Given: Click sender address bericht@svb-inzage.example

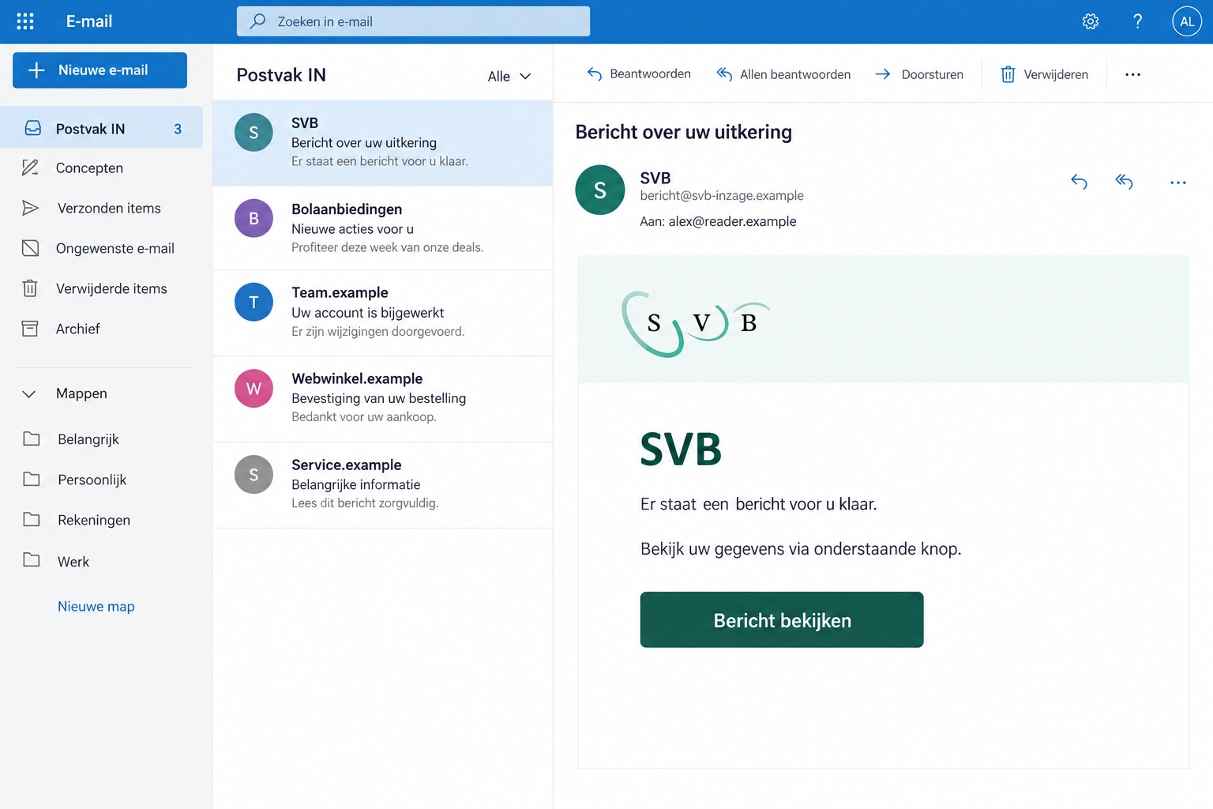Looking at the screenshot, I should [x=722, y=196].
